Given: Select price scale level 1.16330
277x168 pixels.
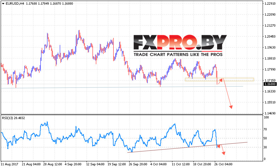Looking at the screenshot, I should [x=270, y=91].
